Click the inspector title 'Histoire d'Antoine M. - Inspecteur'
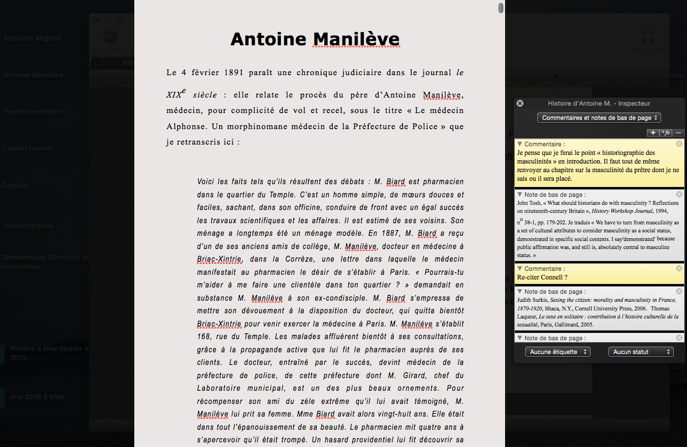 [x=599, y=103]
